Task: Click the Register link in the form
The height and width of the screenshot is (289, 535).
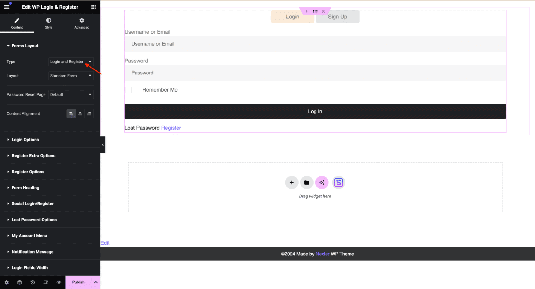Action: point(171,128)
